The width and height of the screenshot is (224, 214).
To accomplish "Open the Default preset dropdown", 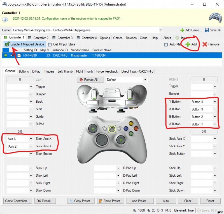I will click(x=145, y=80).
